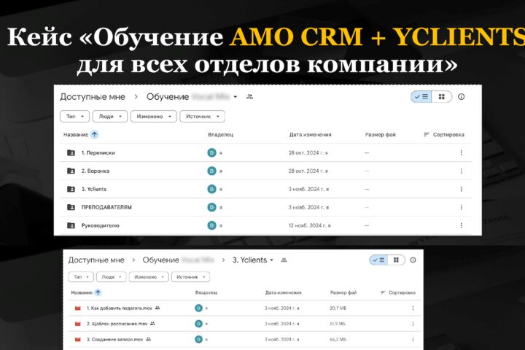The image size is (525, 350).
Task: Open more actions for 3. Создание записи.mov
Action: (413, 339)
